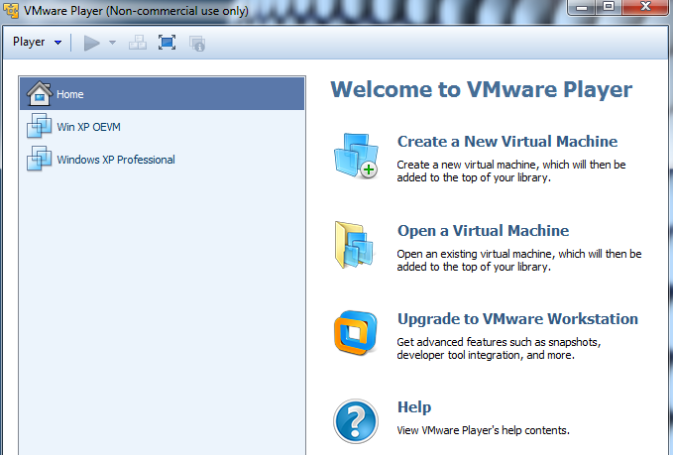Select Home in the library list
Screen dimensions: 673x455
coord(163,93)
